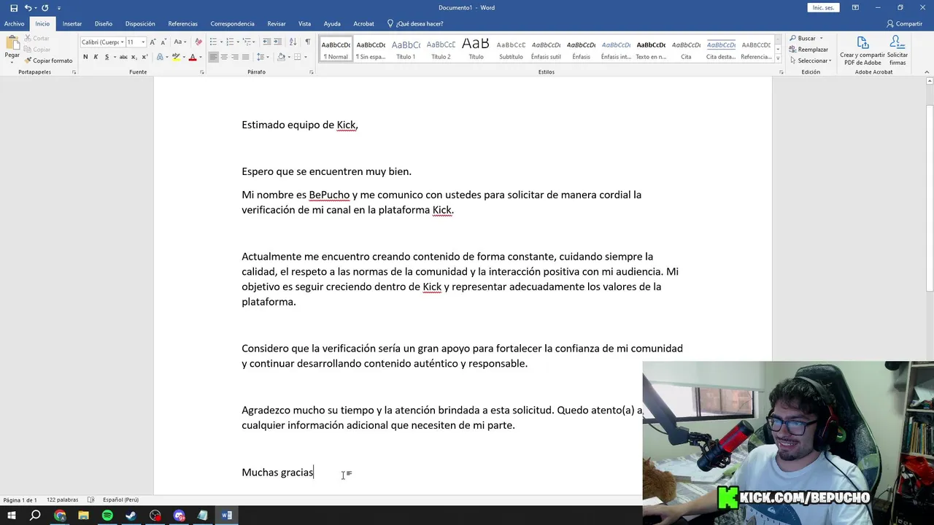Expand the borders dropdown arrow
Image resolution: width=934 pixels, height=525 pixels.
306,57
